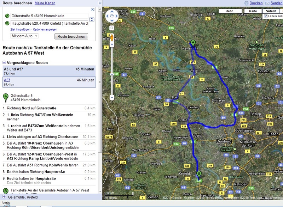Click the side panel scroll down arrow

(100, 191)
